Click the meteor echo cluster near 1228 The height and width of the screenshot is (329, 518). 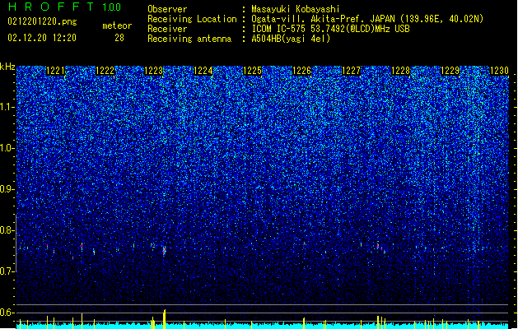(x=381, y=248)
